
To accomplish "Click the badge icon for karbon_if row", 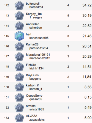I will coord(19,87).
